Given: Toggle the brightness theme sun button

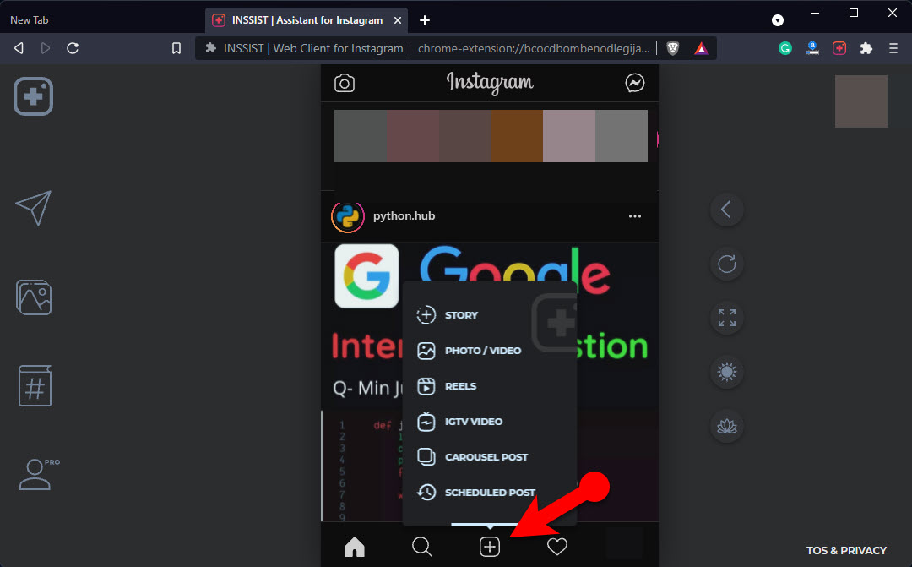Looking at the screenshot, I should [726, 372].
